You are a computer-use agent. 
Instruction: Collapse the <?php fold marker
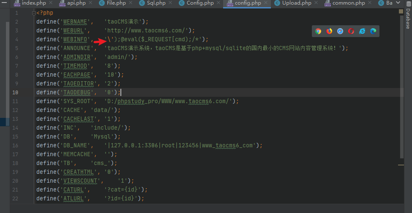click(34, 13)
